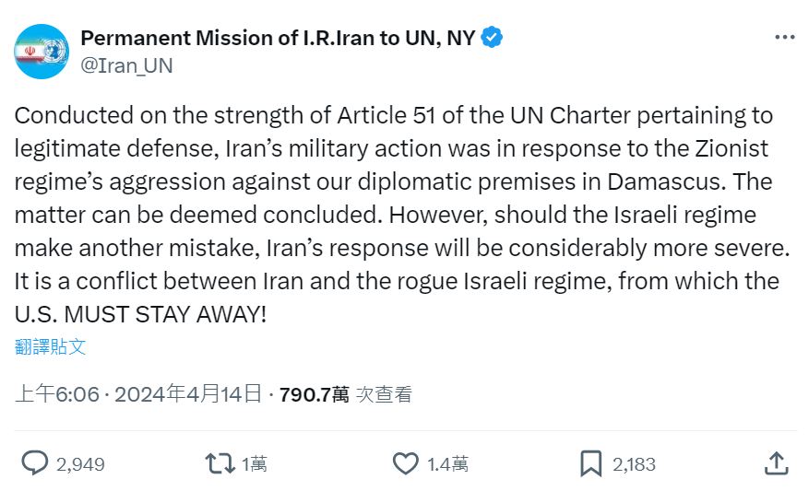
Task: Bookmark the post with the bookmark icon
Action: click(590, 463)
